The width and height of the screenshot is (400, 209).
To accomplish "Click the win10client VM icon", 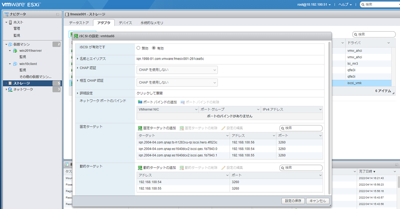I will [x=15, y=64].
